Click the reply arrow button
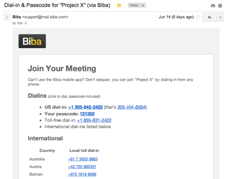This screenshot has height=179, width=227. click(x=209, y=17)
